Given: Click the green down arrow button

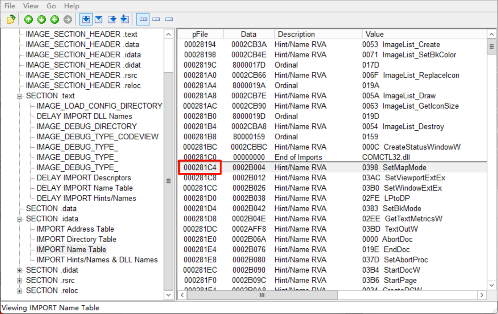Looking at the screenshot, I should coord(41,19).
